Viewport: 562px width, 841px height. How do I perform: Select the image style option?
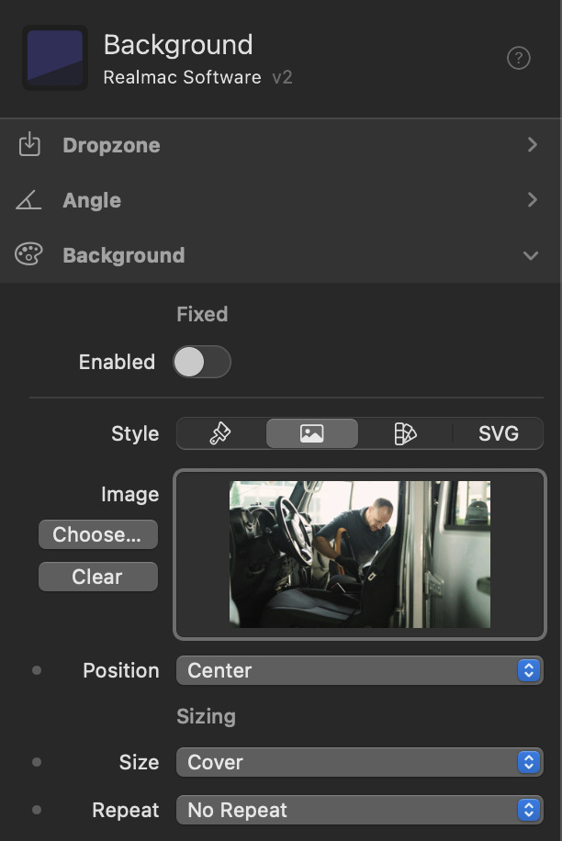click(x=312, y=433)
